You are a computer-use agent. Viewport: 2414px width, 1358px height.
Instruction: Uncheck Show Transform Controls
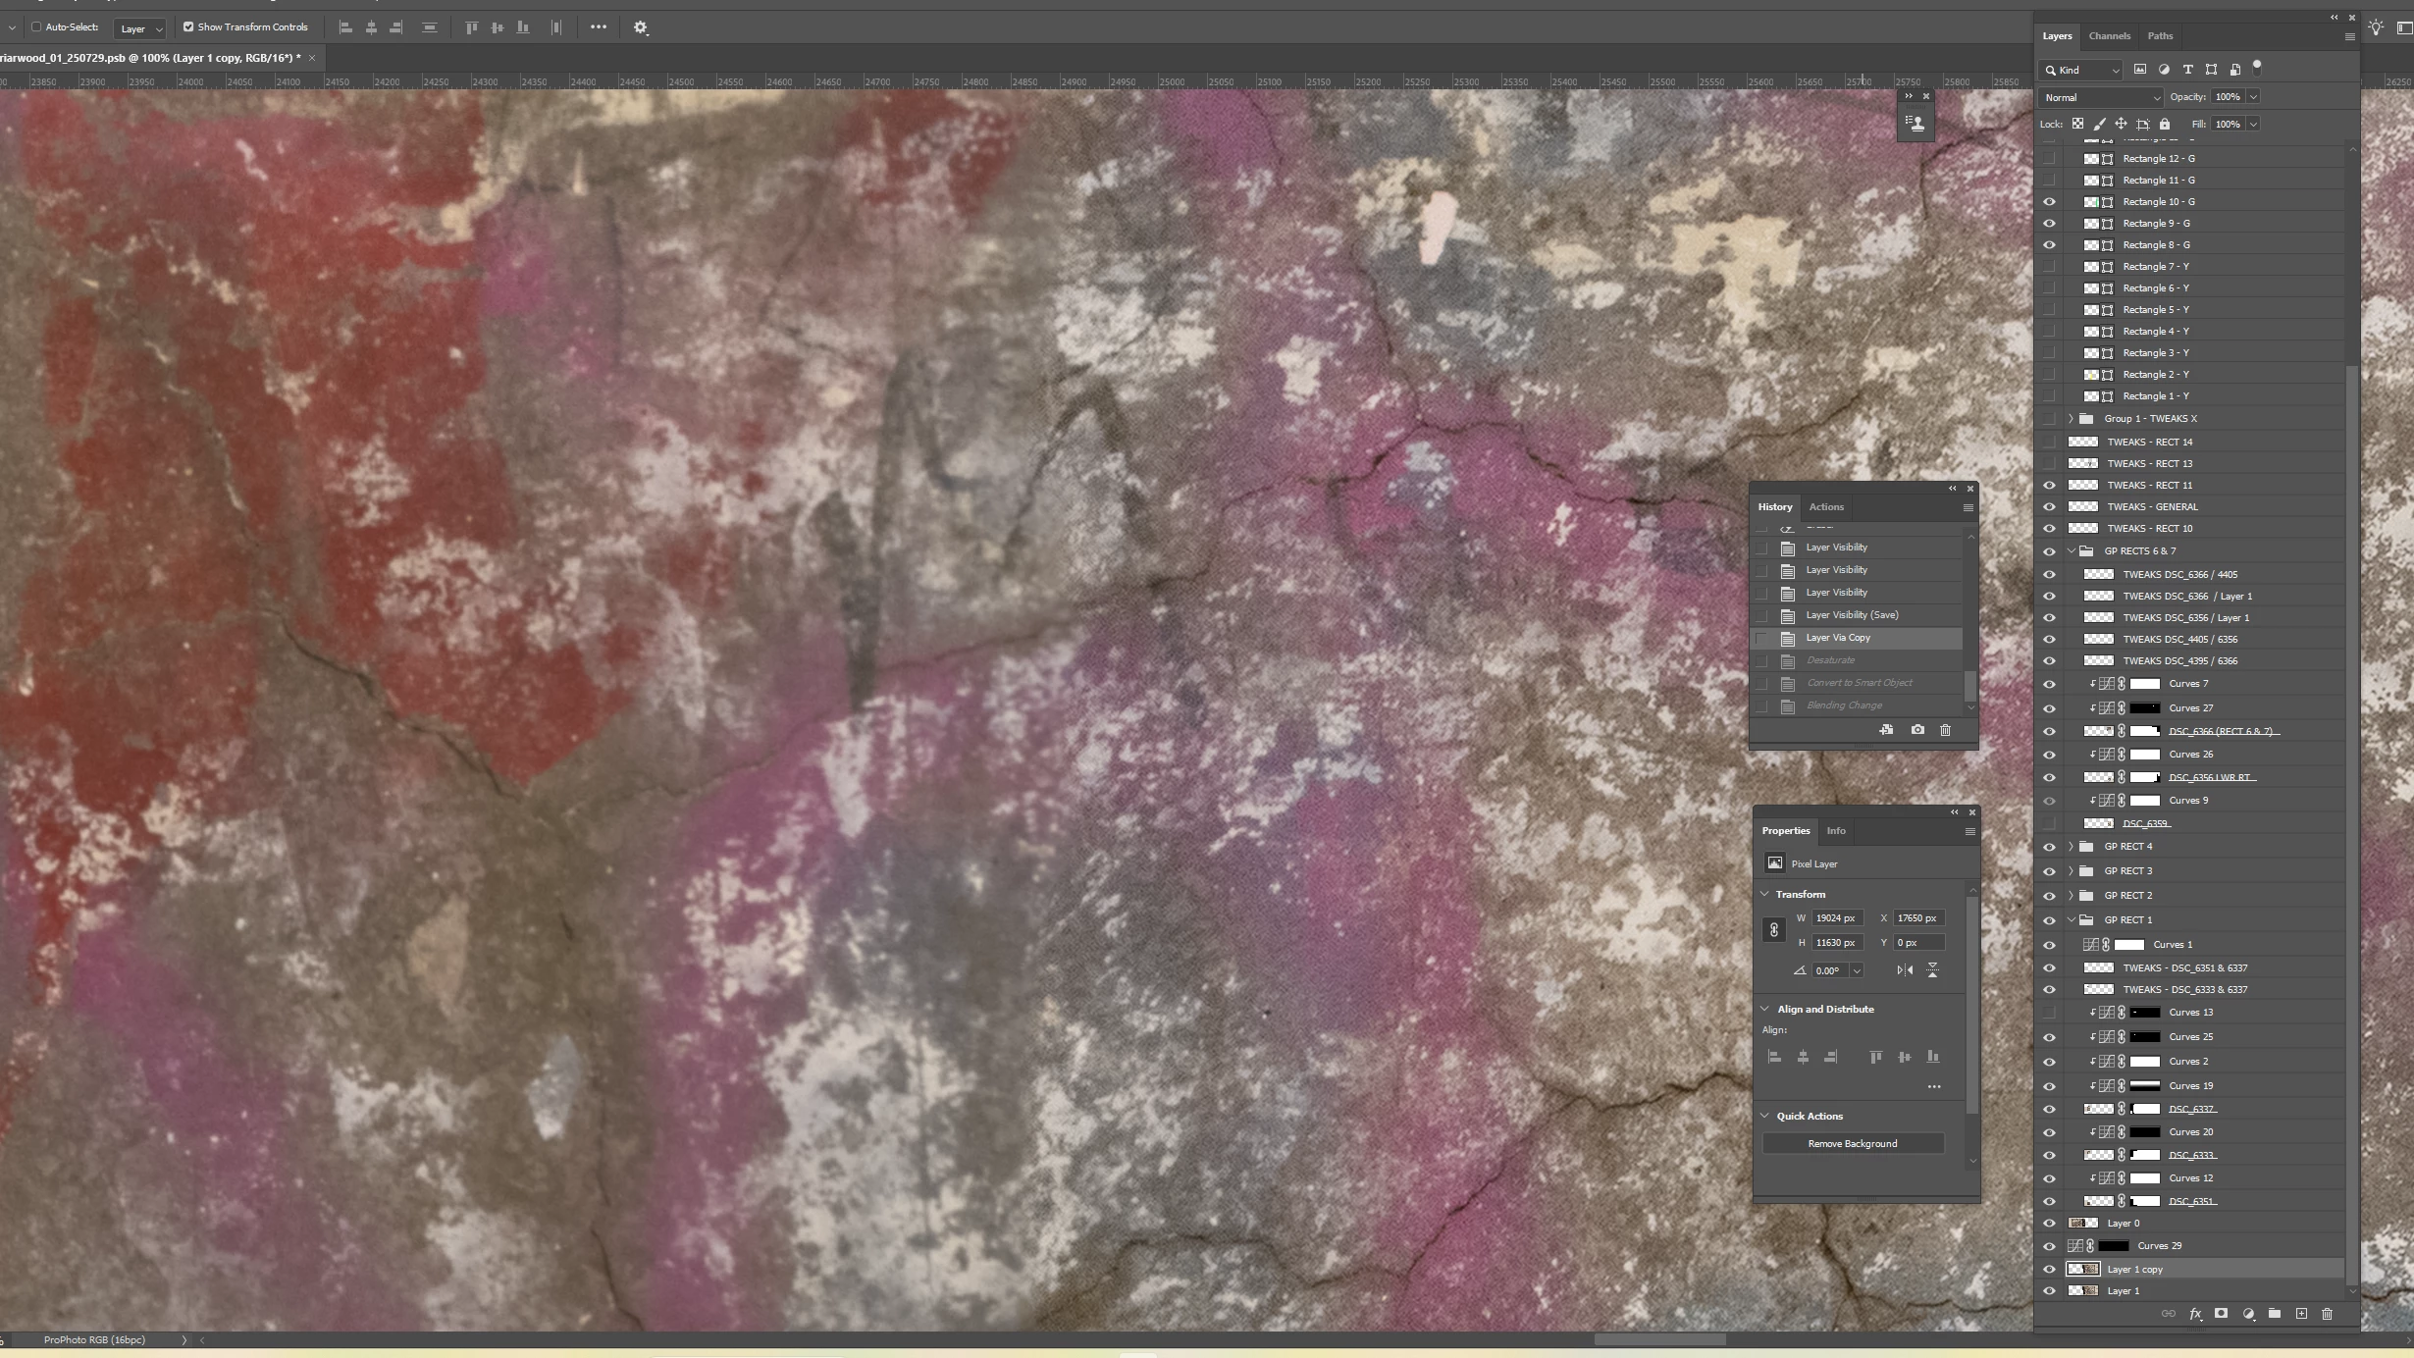coord(188,27)
